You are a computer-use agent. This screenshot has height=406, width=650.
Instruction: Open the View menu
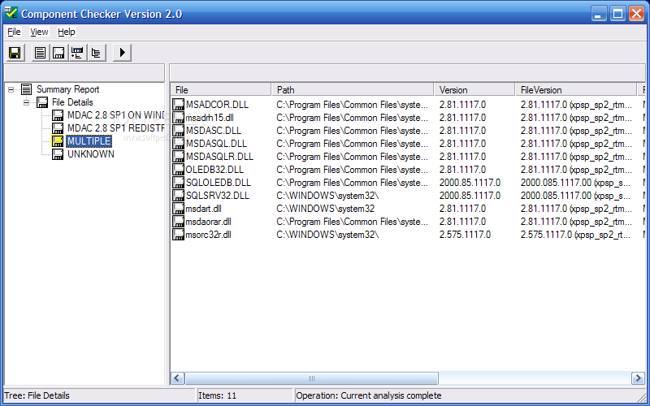[x=39, y=32]
